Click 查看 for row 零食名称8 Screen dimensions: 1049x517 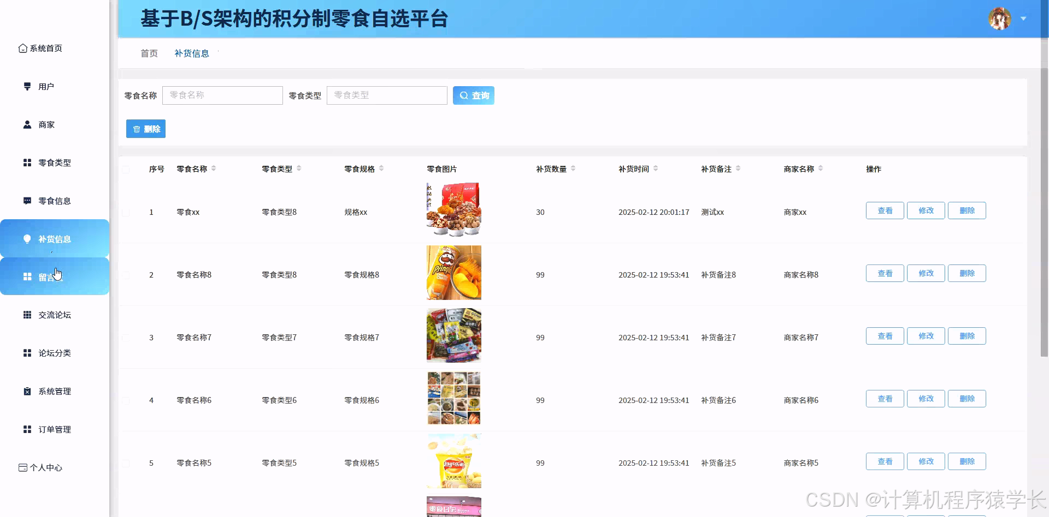(x=885, y=273)
